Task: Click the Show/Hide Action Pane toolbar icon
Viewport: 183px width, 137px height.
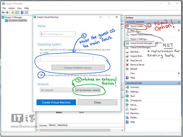Action: 26,12
